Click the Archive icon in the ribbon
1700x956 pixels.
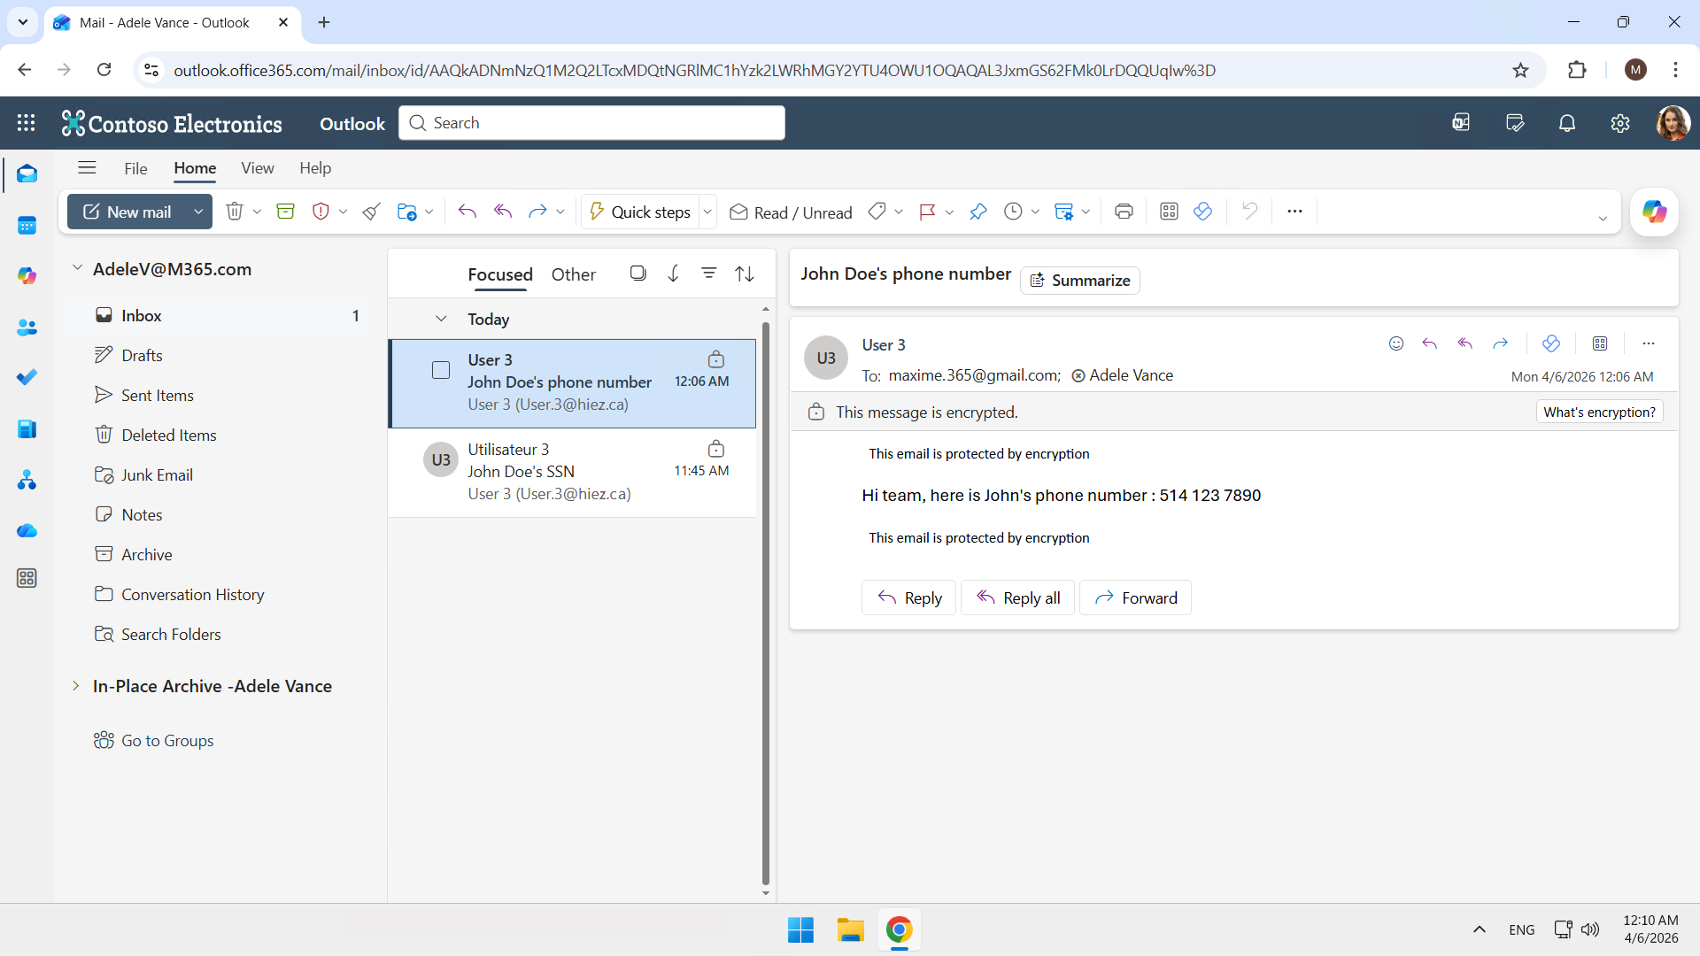(x=285, y=212)
